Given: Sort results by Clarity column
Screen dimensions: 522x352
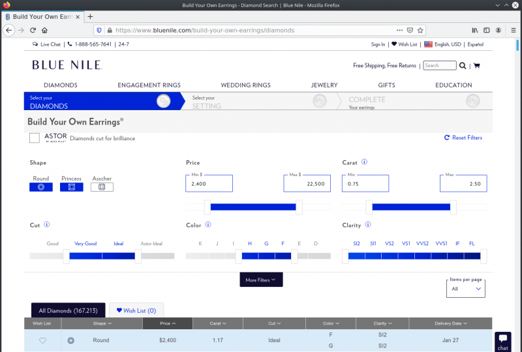Looking at the screenshot, I should pos(382,323).
